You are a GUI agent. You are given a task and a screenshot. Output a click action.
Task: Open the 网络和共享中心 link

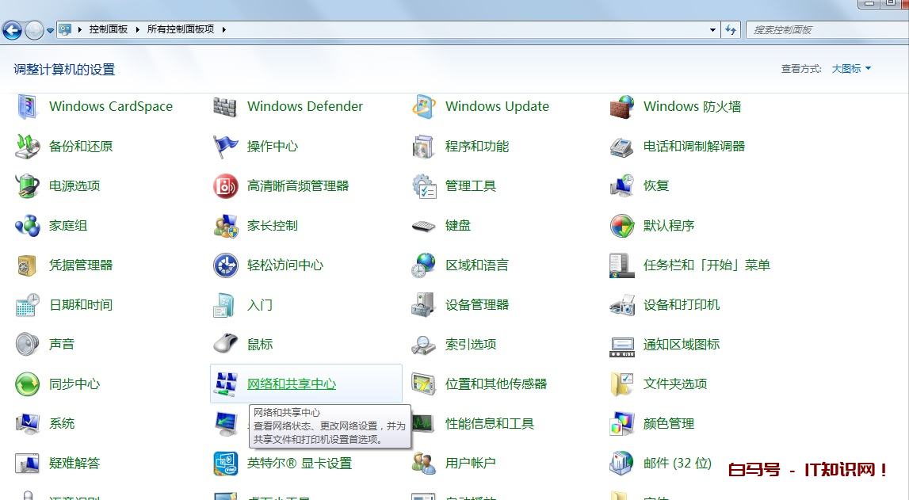tap(292, 384)
